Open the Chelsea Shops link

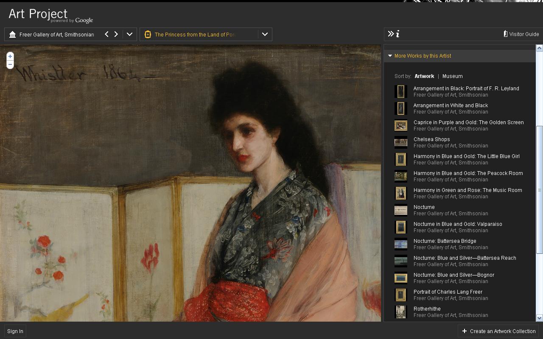(431, 139)
